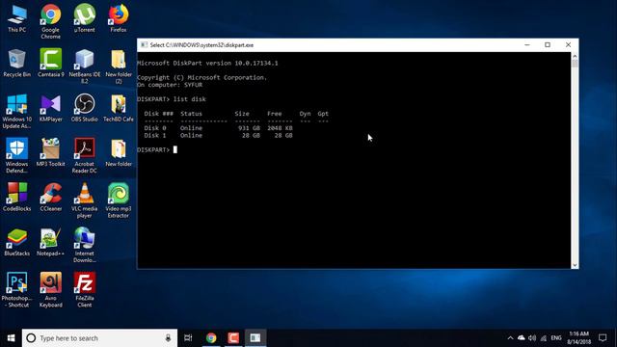Select Windows 10 Update Assistant icon
Viewport: 617px width, 347px height.
tap(17, 112)
